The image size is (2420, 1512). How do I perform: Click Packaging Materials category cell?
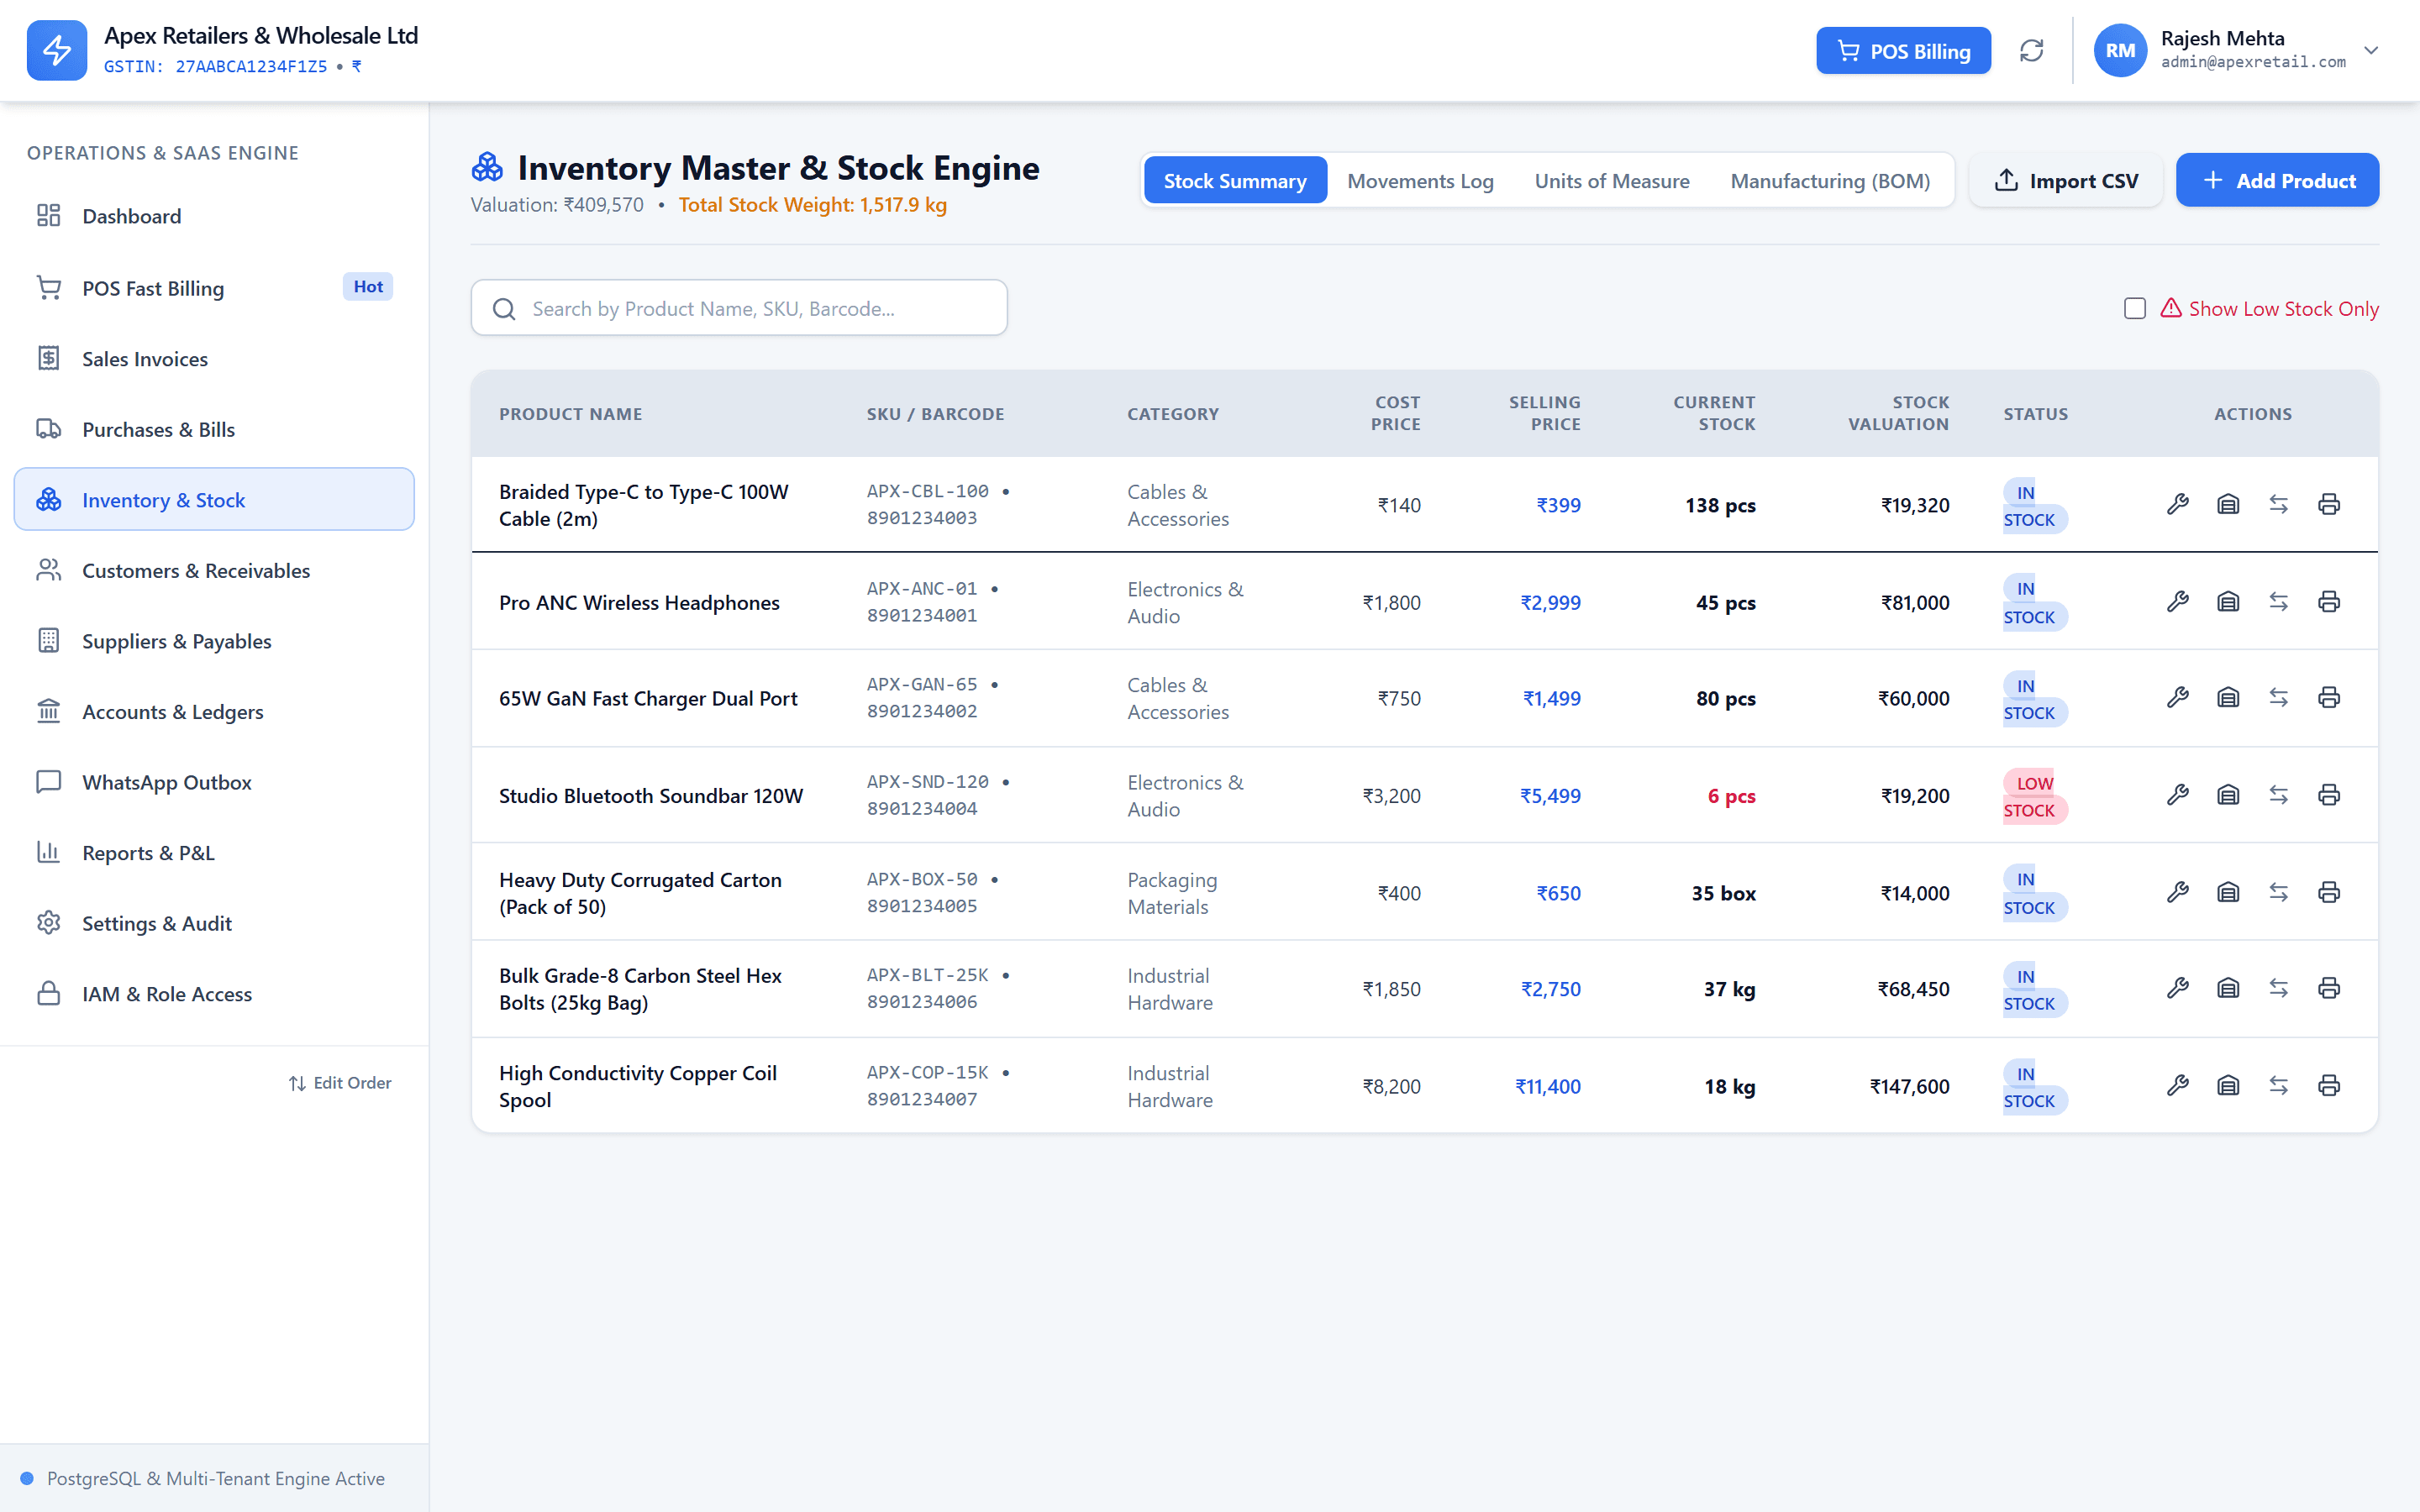(1171, 893)
